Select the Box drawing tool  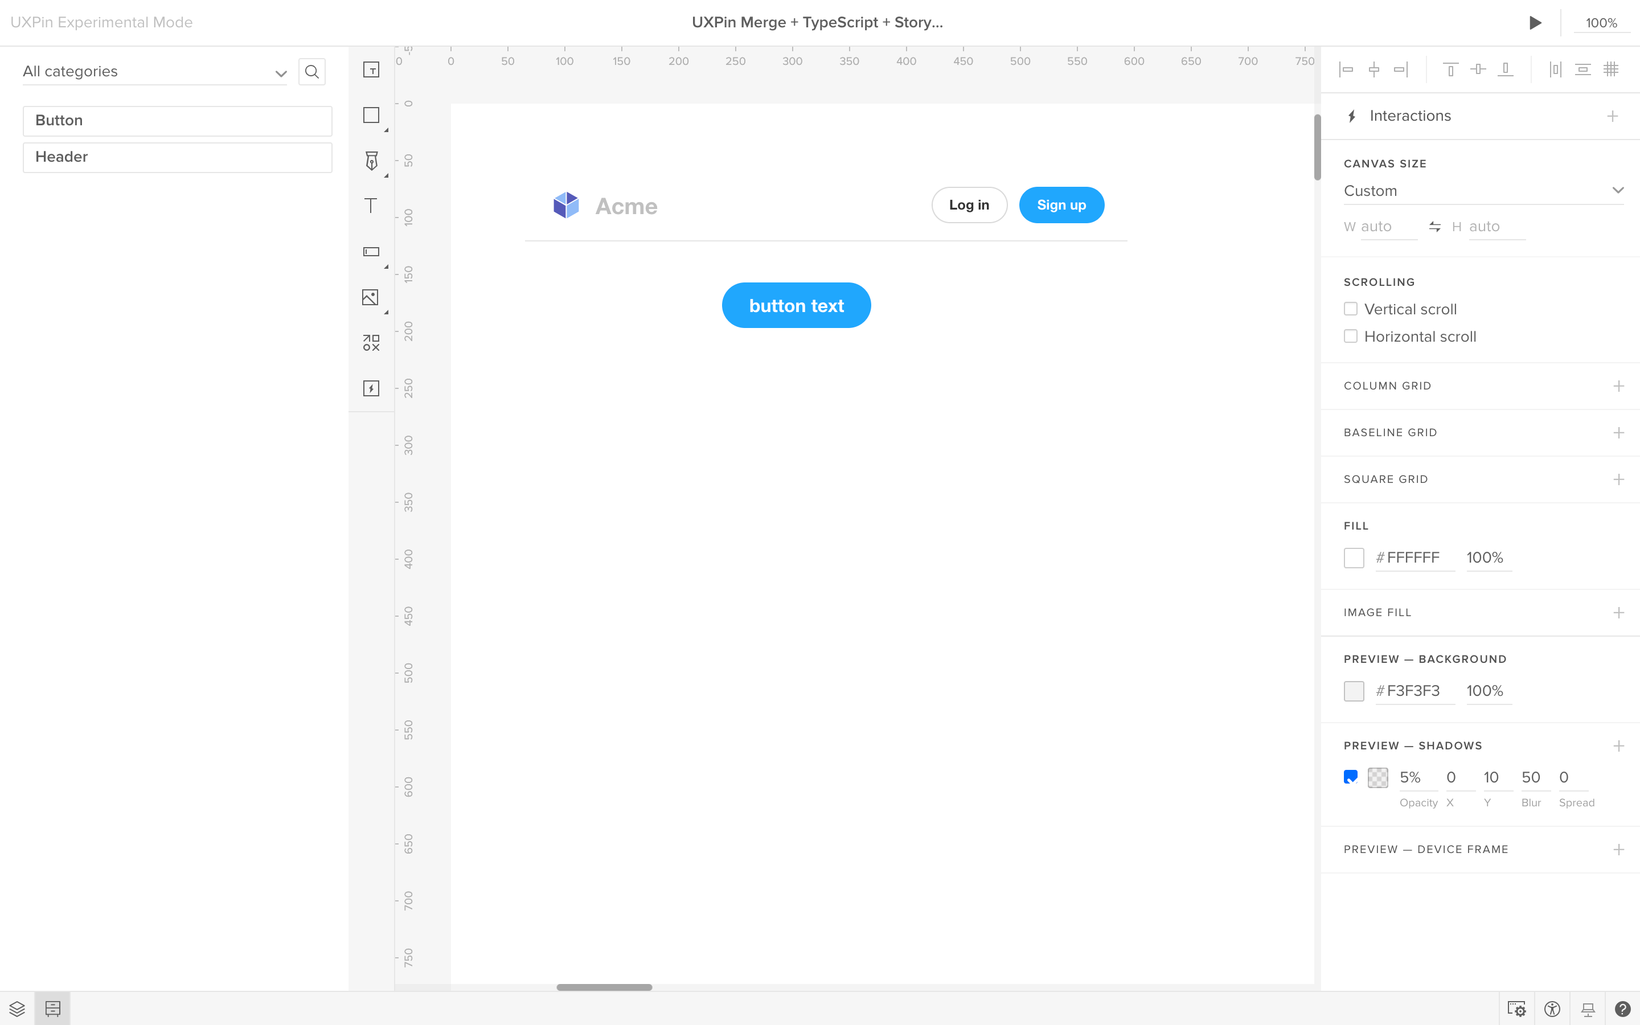click(x=371, y=114)
